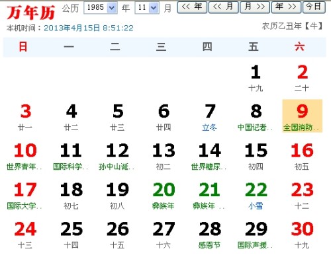Open the year dropdown showing 1985

[x=101, y=8]
